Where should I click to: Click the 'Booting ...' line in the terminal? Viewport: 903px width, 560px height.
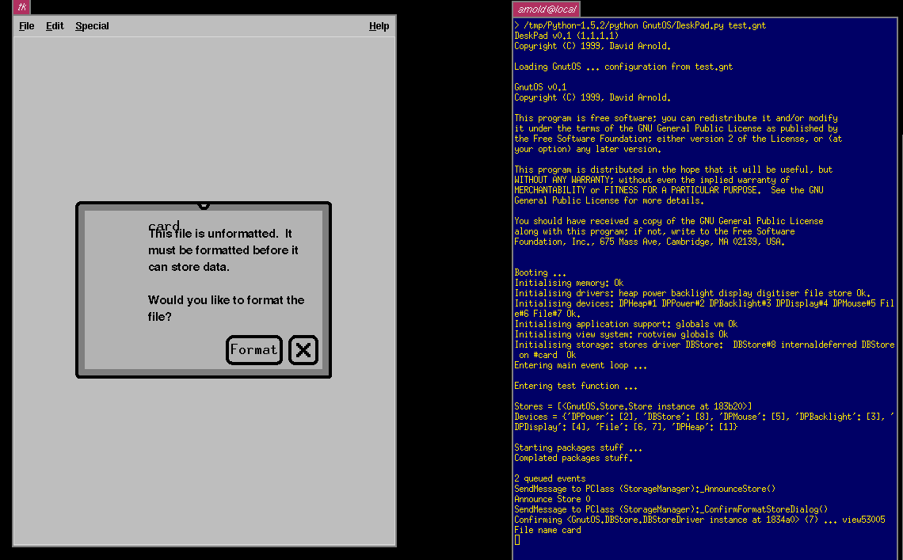pos(540,272)
